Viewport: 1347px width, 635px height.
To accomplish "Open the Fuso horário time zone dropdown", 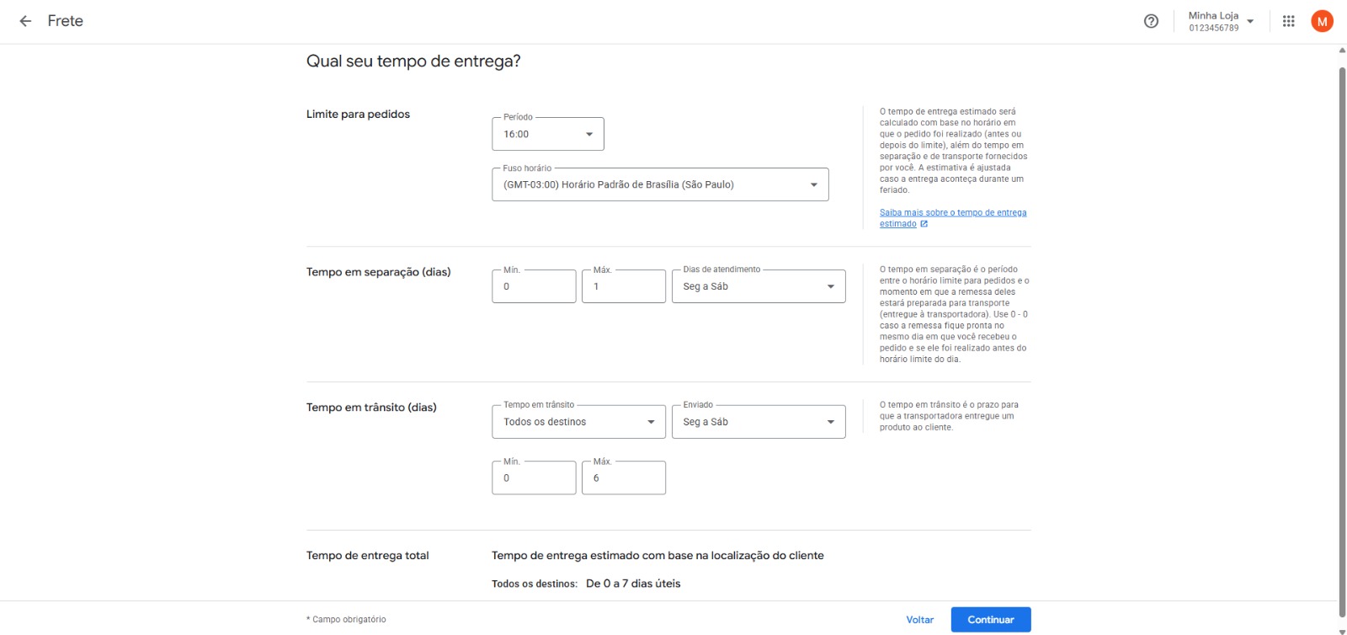I will 660,184.
